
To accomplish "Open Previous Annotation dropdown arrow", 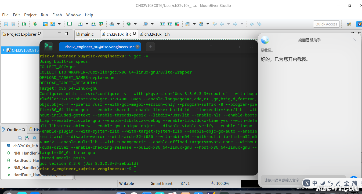I will click(x=208, y=24).
